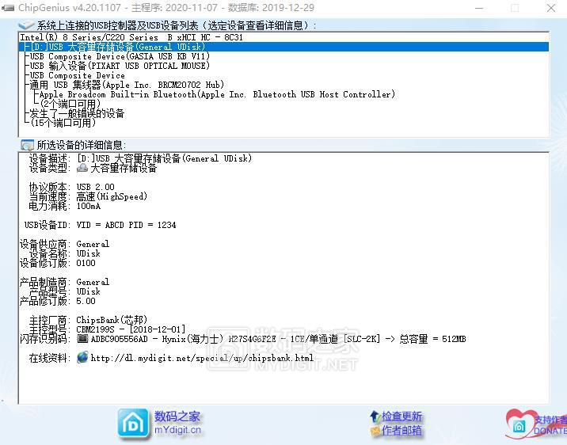Select the 发生了一般错误的设备 row
The height and width of the screenshot is (445, 567).
77,113
